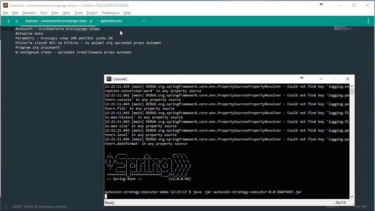Image resolution: width=375 pixels, height=211 pixels.
Task: Click the java -jar command line in console
Action: click(203, 192)
